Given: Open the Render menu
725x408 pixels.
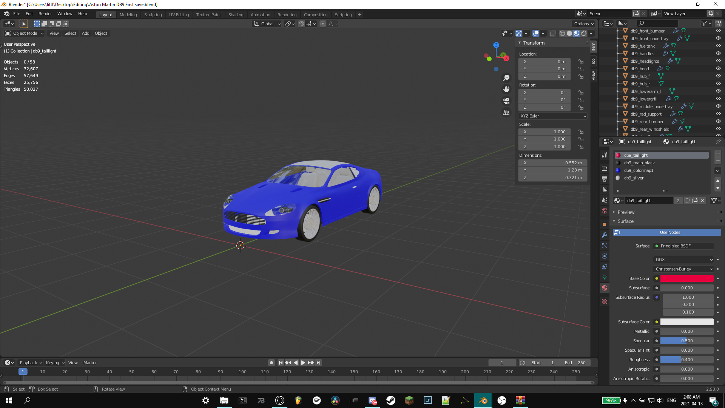Looking at the screenshot, I should point(45,14).
